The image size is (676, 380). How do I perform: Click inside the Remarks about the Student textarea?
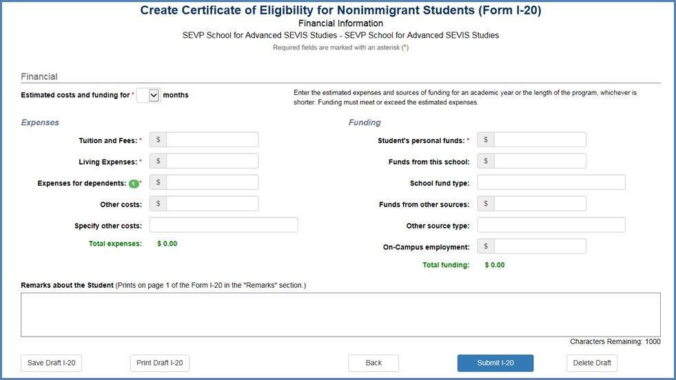340,315
